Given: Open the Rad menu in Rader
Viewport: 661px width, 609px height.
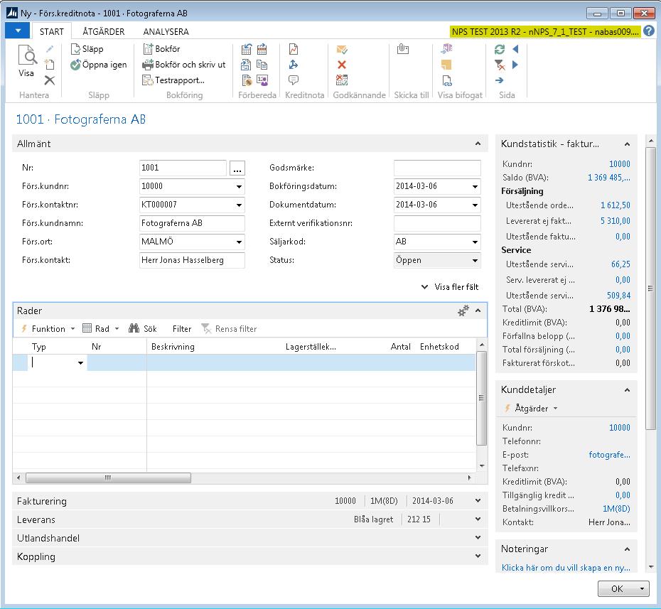Looking at the screenshot, I should coord(101,329).
